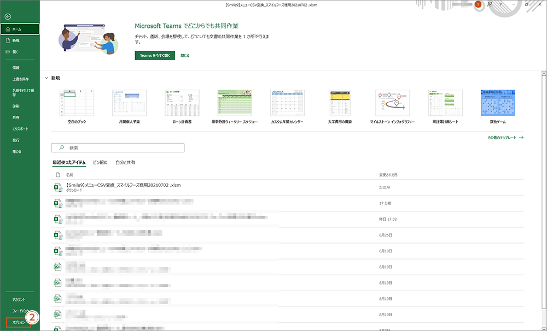The image size is (547, 331).
Task: Select 上書き保存 in the sidebar
Action: pyautogui.click(x=21, y=79)
